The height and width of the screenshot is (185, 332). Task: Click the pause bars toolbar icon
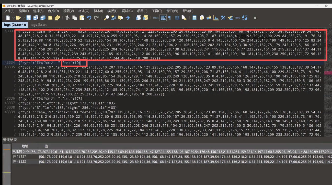[x=255, y=18]
